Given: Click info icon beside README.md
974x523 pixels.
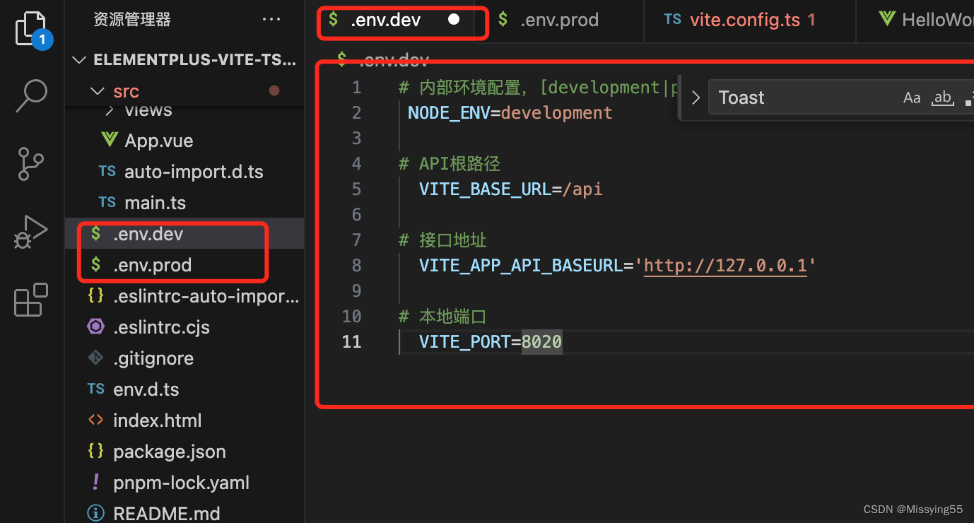Looking at the screenshot, I should pyautogui.click(x=95, y=512).
